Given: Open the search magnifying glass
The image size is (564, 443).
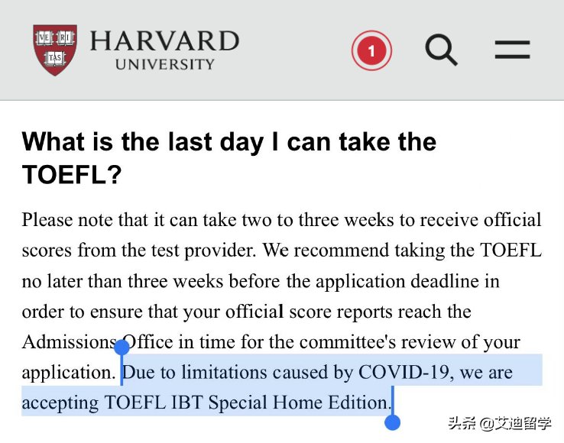Looking at the screenshot, I should pos(442,50).
